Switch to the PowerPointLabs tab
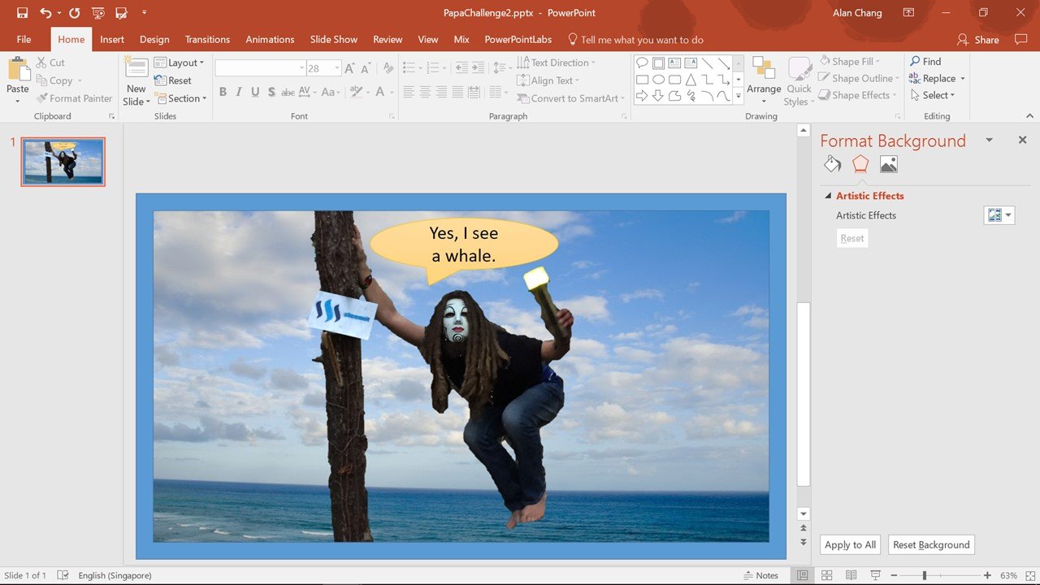 pos(518,39)
